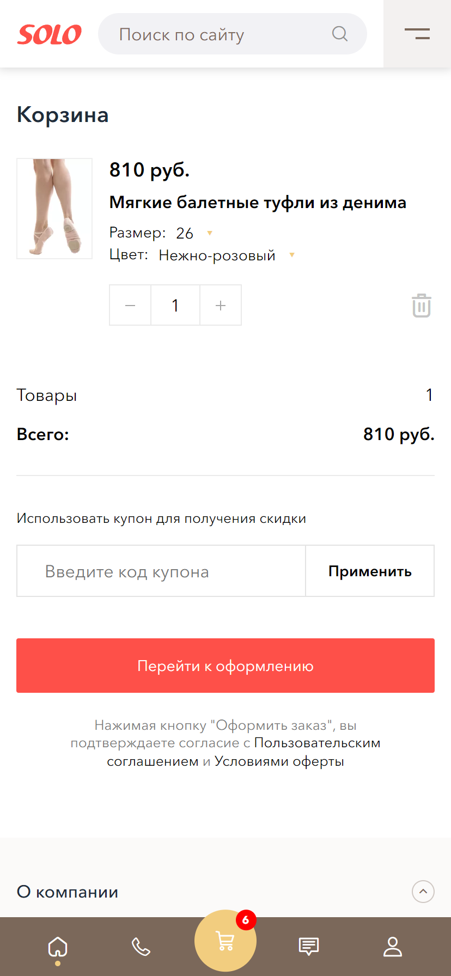Open the chat messages icon
The height and width of the screenshot is (976, 451).
(x=309, y=947)
